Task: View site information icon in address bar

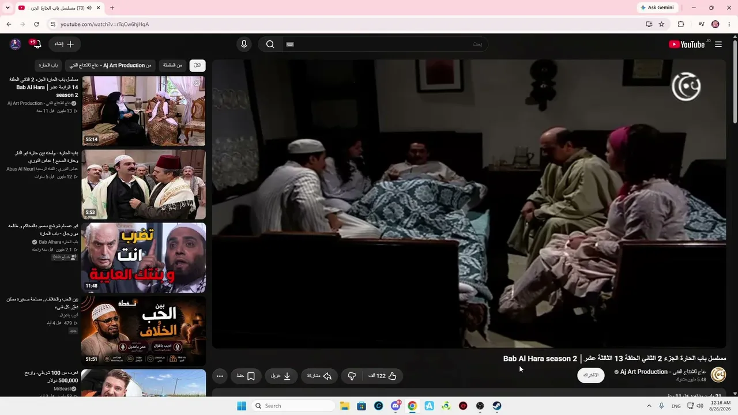Action: (53, 24)
